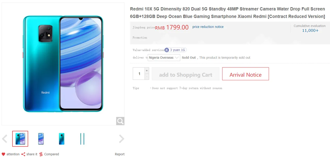
Task: Select the front screen phone thumbnail
Action: [x=41, y=139]
